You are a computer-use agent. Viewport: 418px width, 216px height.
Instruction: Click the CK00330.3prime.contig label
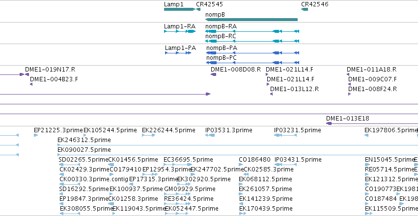(94, 179)
